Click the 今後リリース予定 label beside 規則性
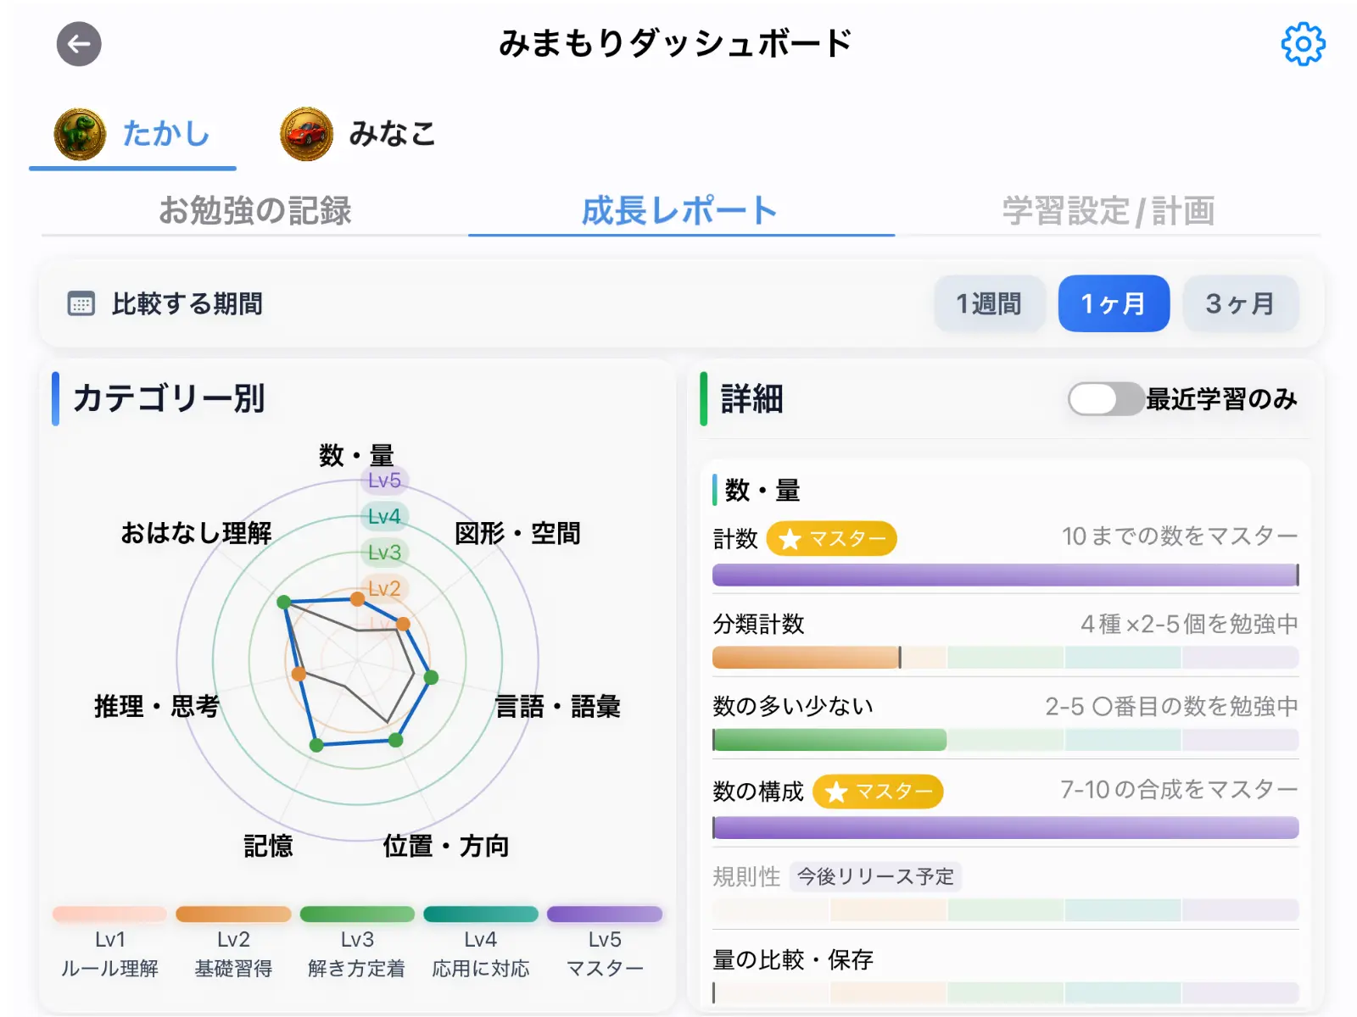 click(x=875, y=877)
